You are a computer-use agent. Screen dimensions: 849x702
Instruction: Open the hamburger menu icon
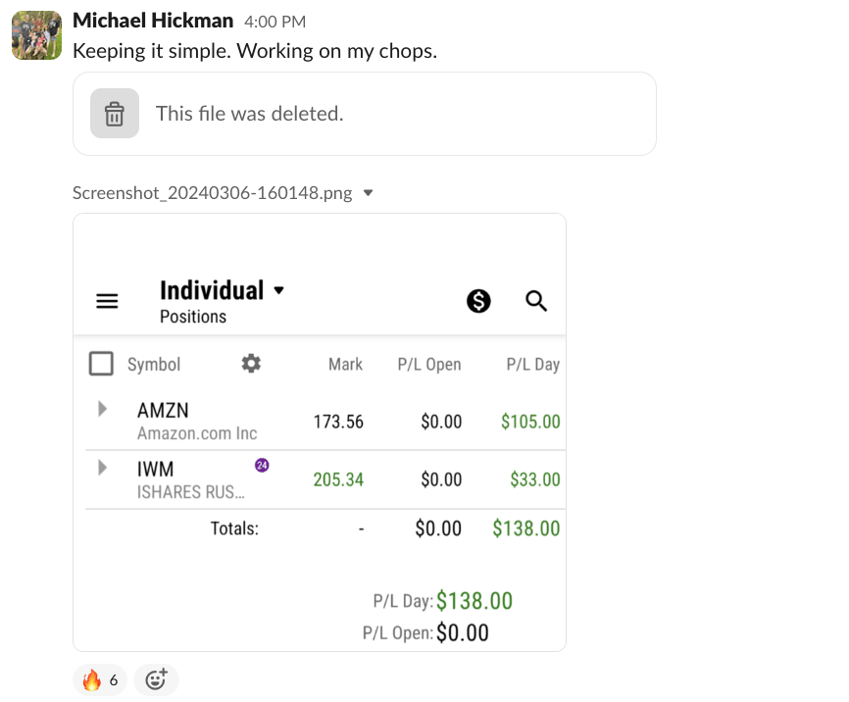107,301
